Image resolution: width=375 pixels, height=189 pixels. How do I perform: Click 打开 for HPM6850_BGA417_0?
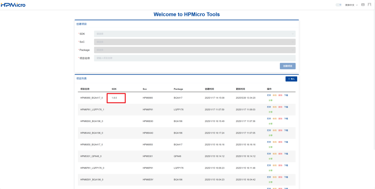[269, 142]
